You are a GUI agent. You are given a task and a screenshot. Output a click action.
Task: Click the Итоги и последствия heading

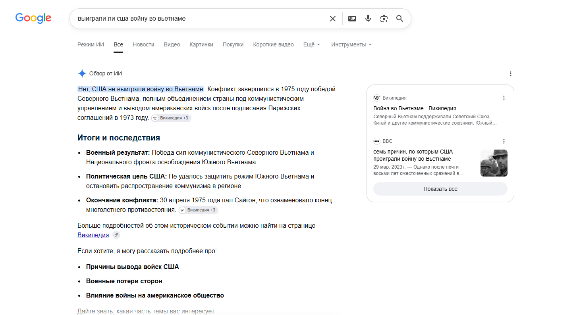[x=119, y=138]
